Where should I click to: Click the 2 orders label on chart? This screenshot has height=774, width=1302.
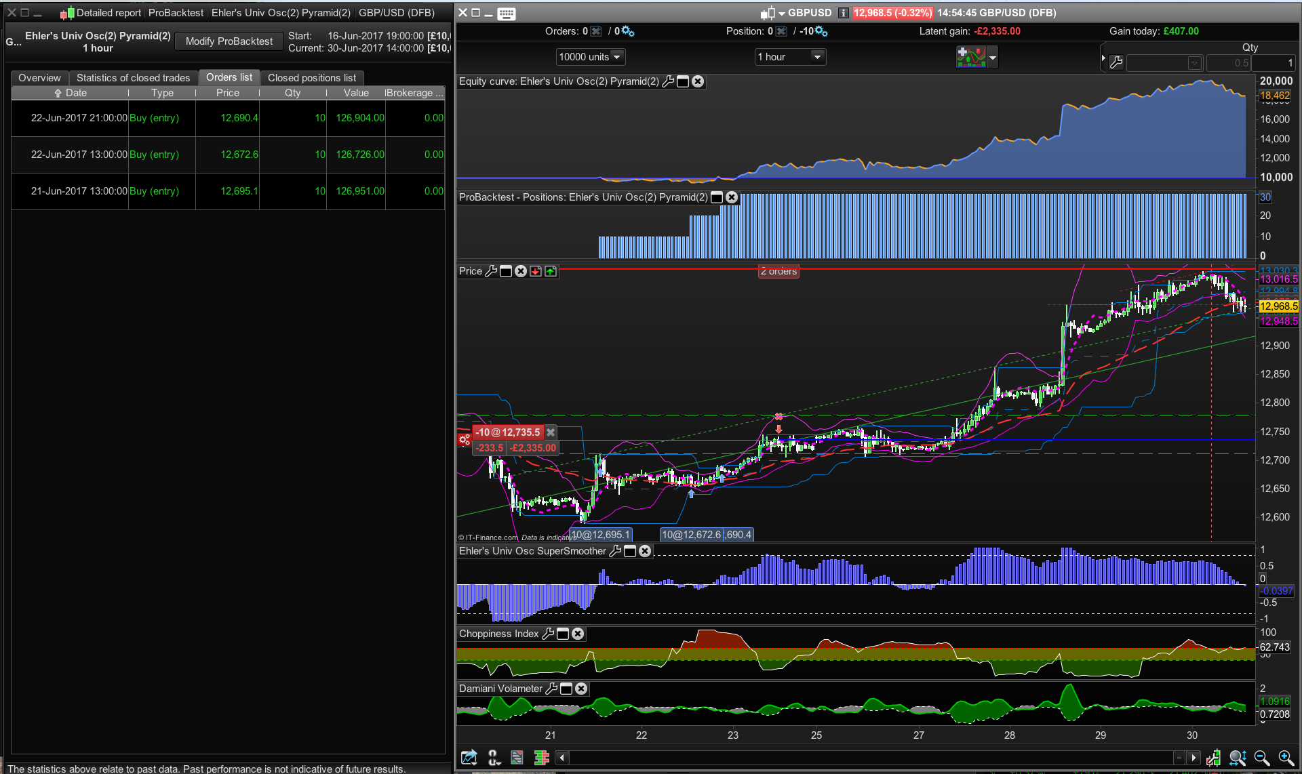[x=778, y=271]
